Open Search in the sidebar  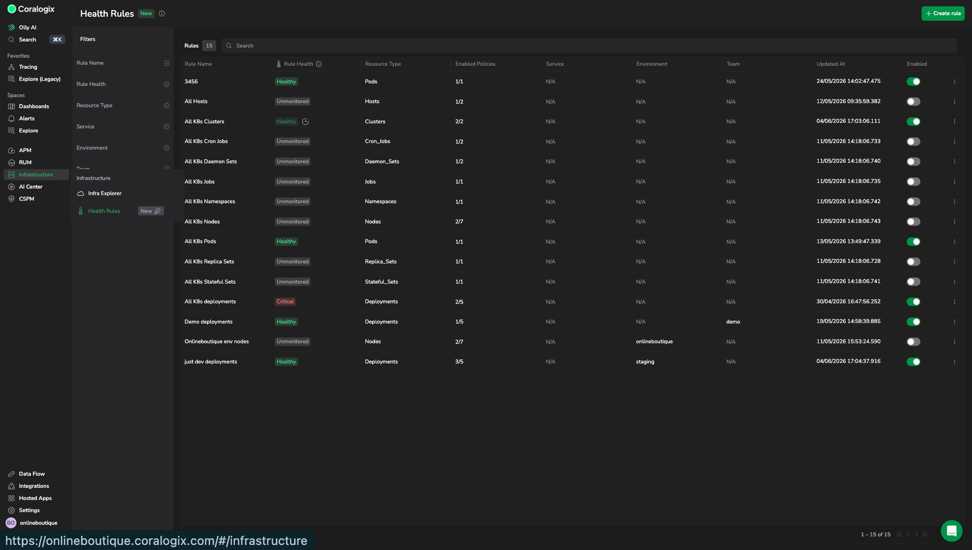[x=27, y=39]
